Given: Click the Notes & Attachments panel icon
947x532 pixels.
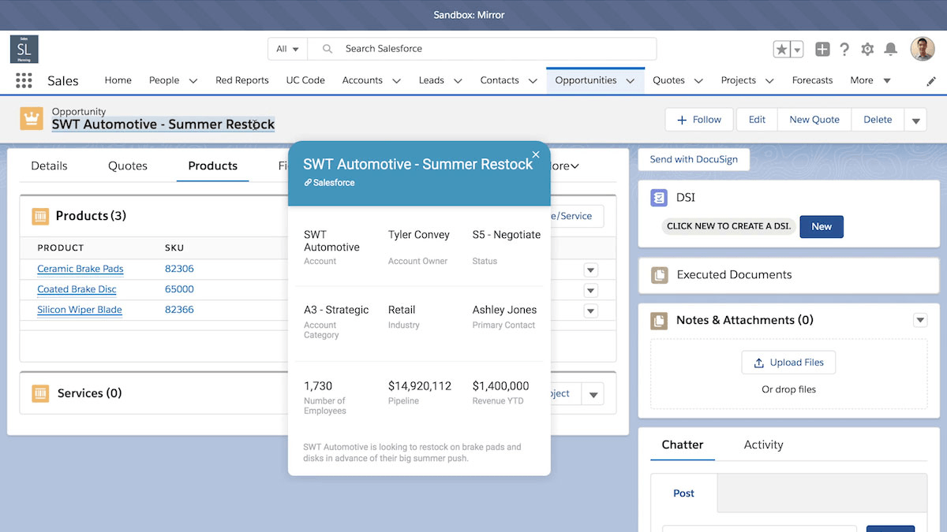Looking at the screenshot, I should pyautogui.click(x=661, y=319).
